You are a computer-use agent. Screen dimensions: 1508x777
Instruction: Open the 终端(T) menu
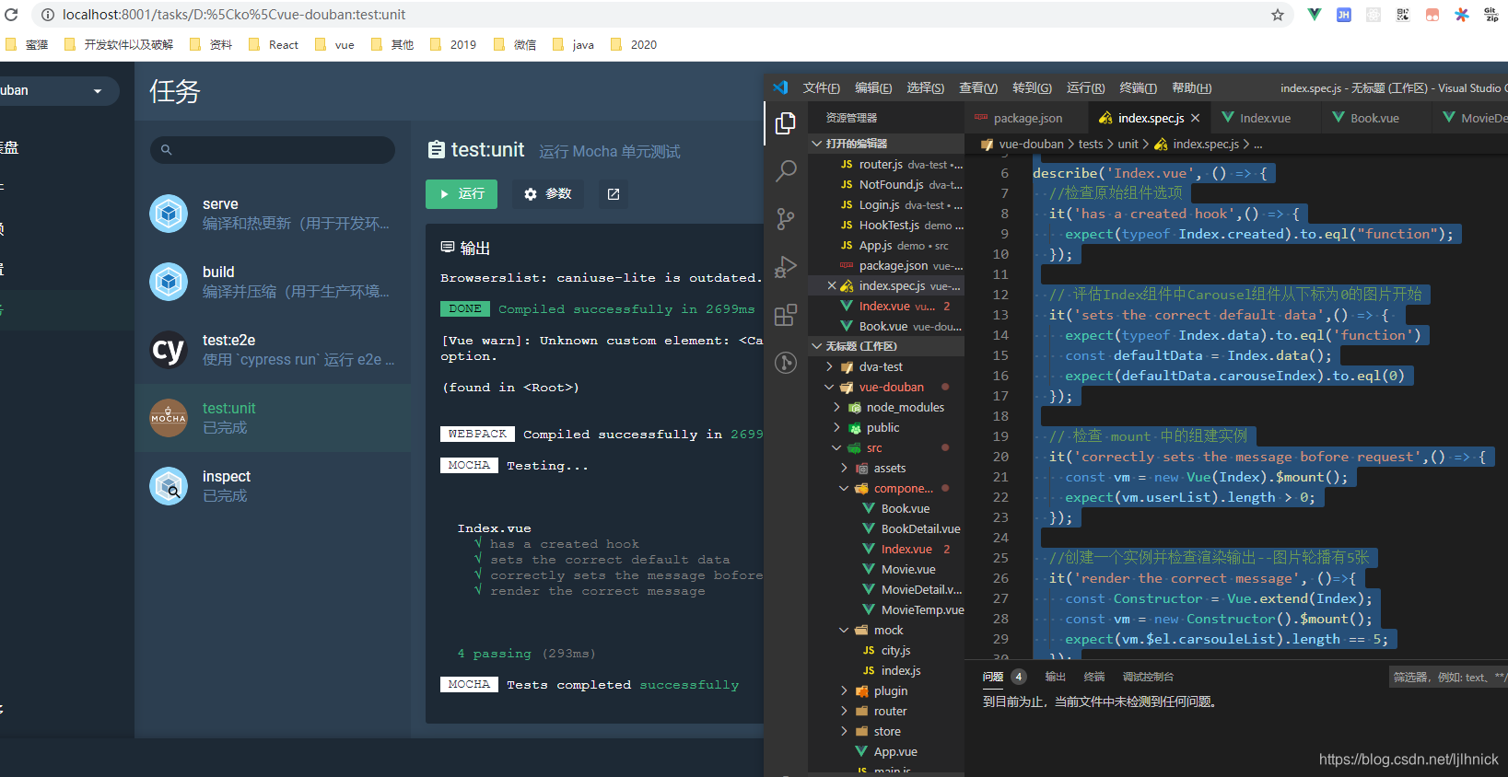click(x=1138, y=87)
